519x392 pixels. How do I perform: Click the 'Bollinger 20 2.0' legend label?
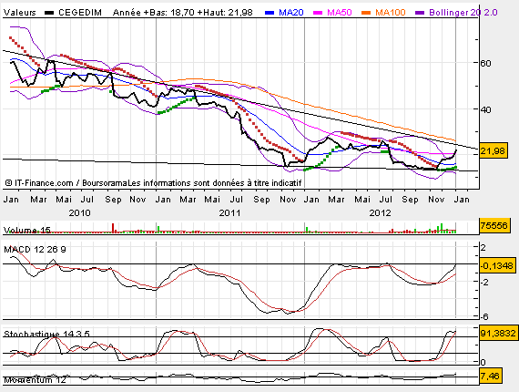[x=463, y=13]
